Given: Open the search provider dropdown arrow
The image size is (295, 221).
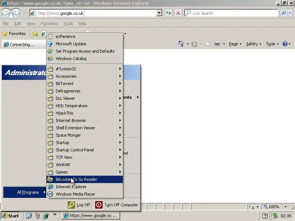Looking at the screenshot, I should (290, 13).
